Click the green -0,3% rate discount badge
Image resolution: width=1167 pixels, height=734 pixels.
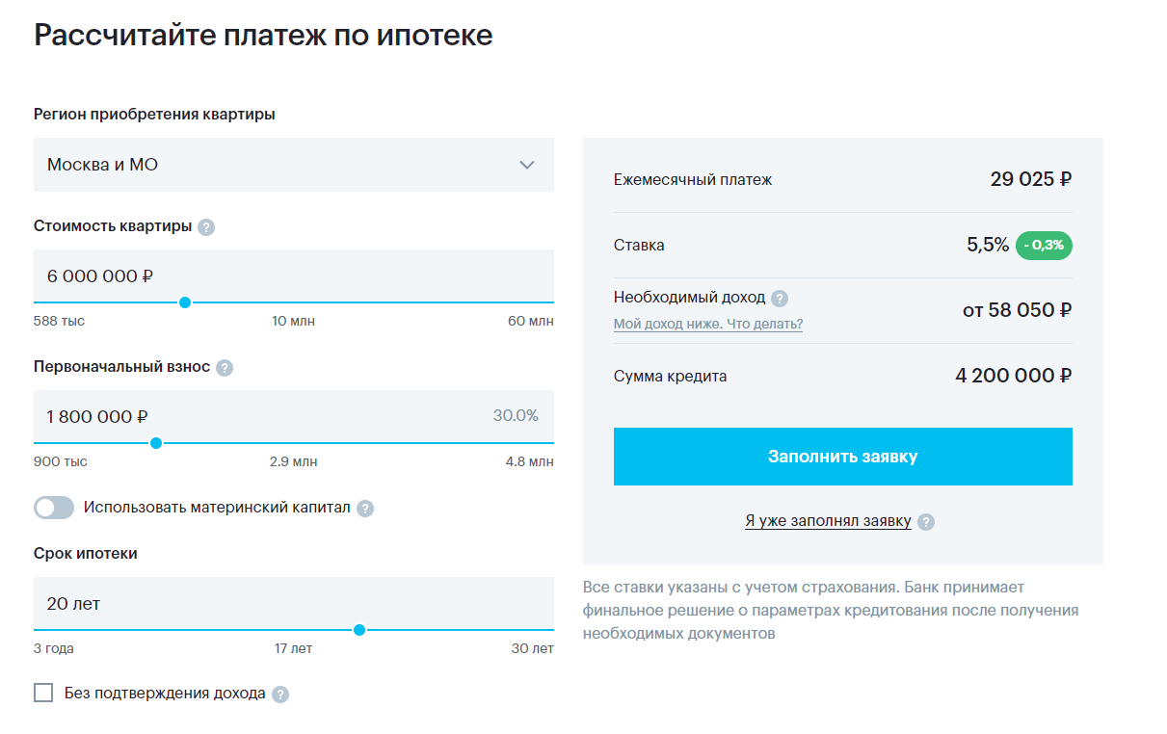point(1044,246)
